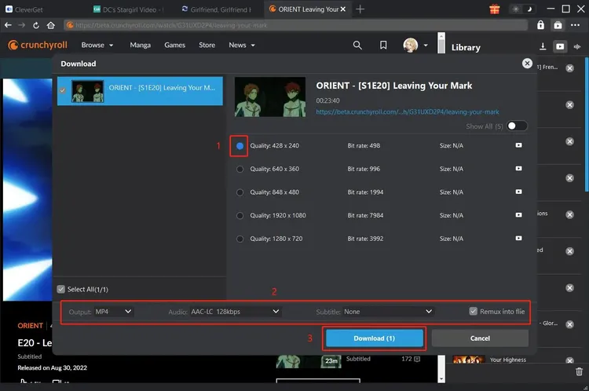Click the Download (1) button
The width and height of the screenshot is (589, 391).
(375, 338)
